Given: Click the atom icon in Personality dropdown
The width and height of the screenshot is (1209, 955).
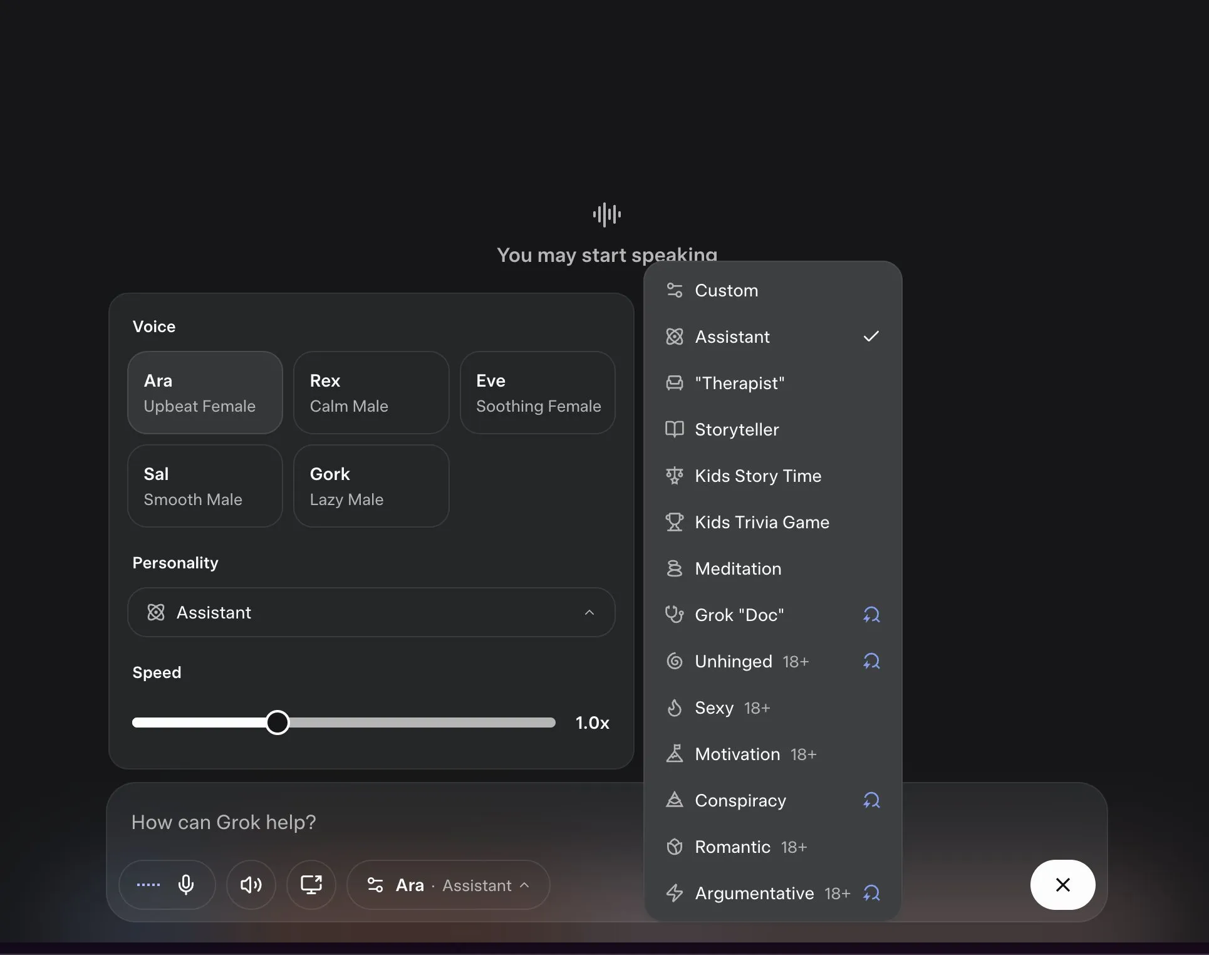Looking at the screenshot, I should (x=155, y=612).
